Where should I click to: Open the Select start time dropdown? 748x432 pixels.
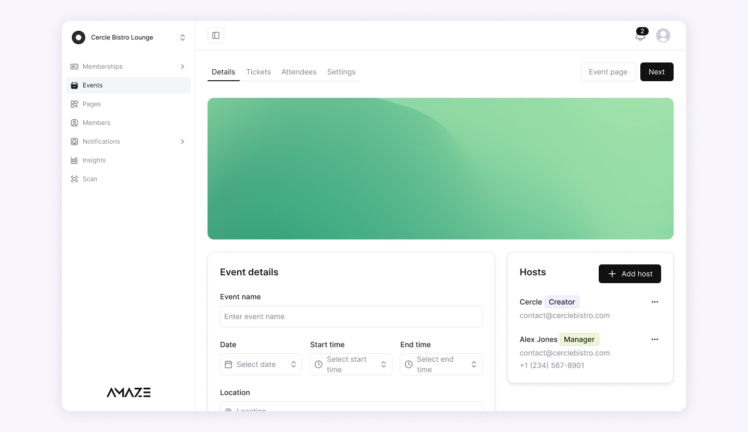(x=351, y=364)
